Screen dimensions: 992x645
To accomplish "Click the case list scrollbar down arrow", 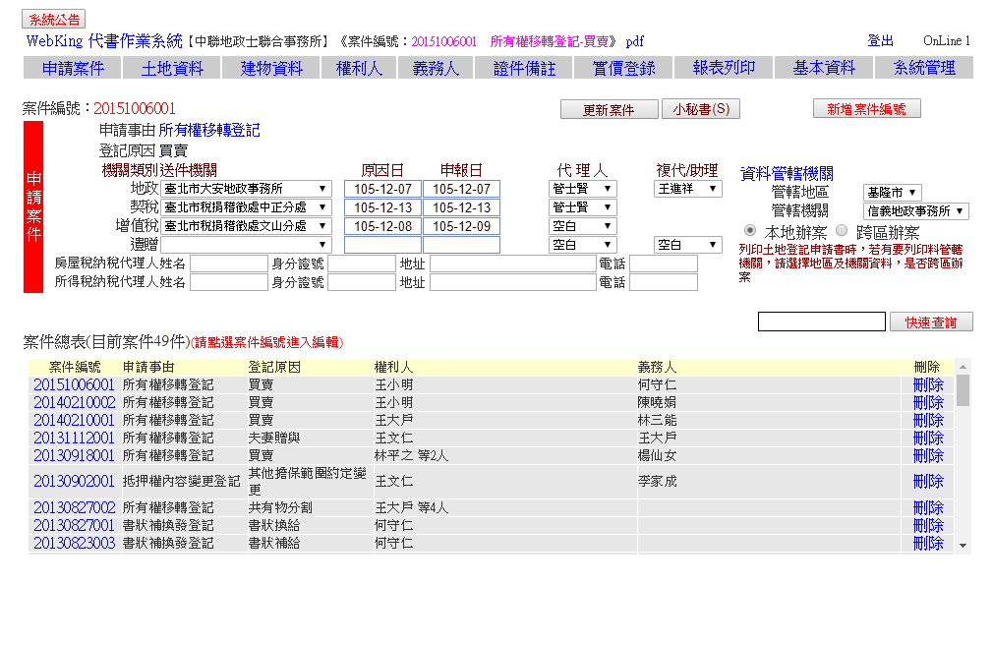I will pyautogui.click(x=963, y=545).
